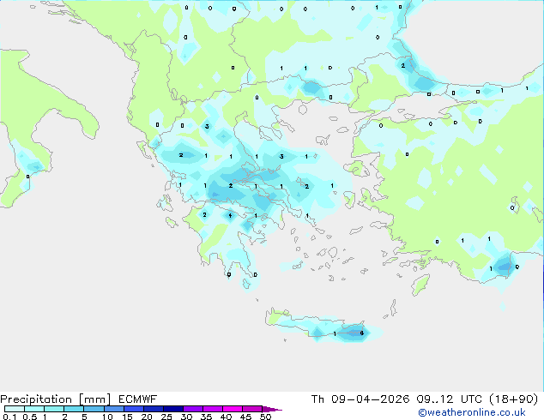Image resolution: width=544 pixels, height=420 pixels.
Task: Click the "25" legend scale label
Action: coord(166,417)
